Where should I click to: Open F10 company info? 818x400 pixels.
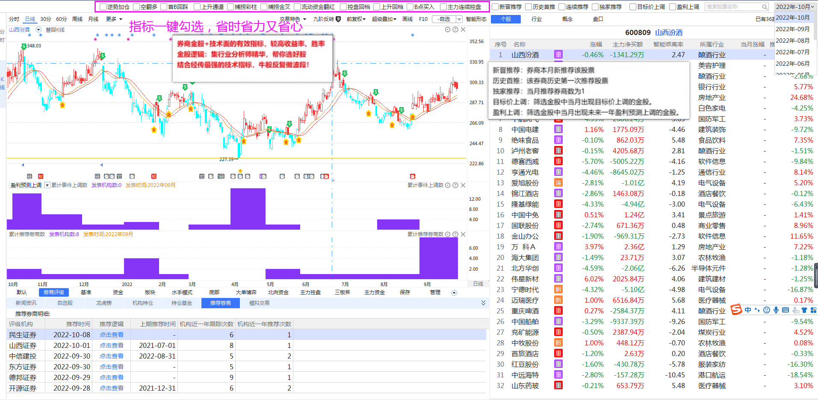point(423,19)
